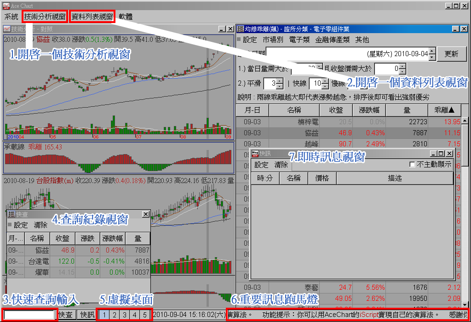
Task: Click the Ace Chart application title icon
Action: [6, 6]
